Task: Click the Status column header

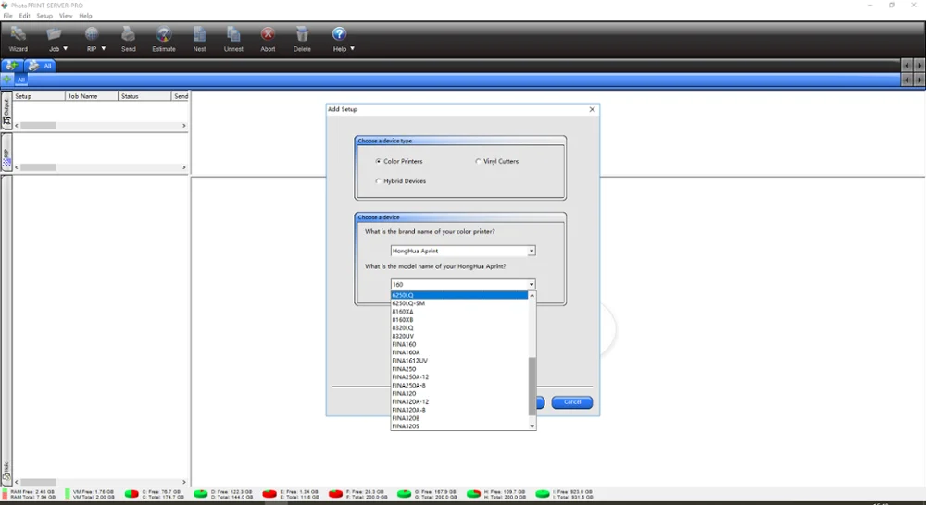Action: coord(144,96)
